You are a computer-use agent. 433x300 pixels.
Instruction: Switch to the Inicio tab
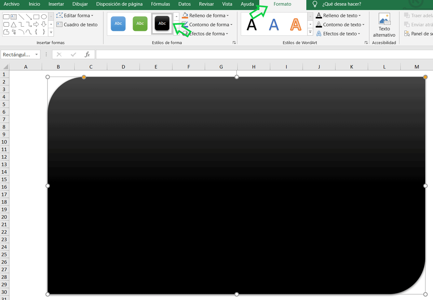34,4
